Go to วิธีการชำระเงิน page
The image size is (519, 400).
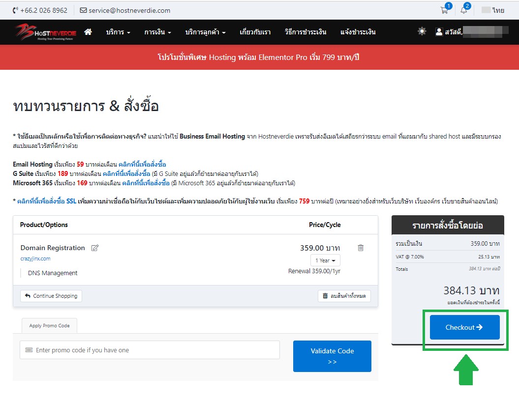click(x=305, y=32)
